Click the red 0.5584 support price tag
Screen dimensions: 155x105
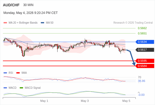(145, 66)
